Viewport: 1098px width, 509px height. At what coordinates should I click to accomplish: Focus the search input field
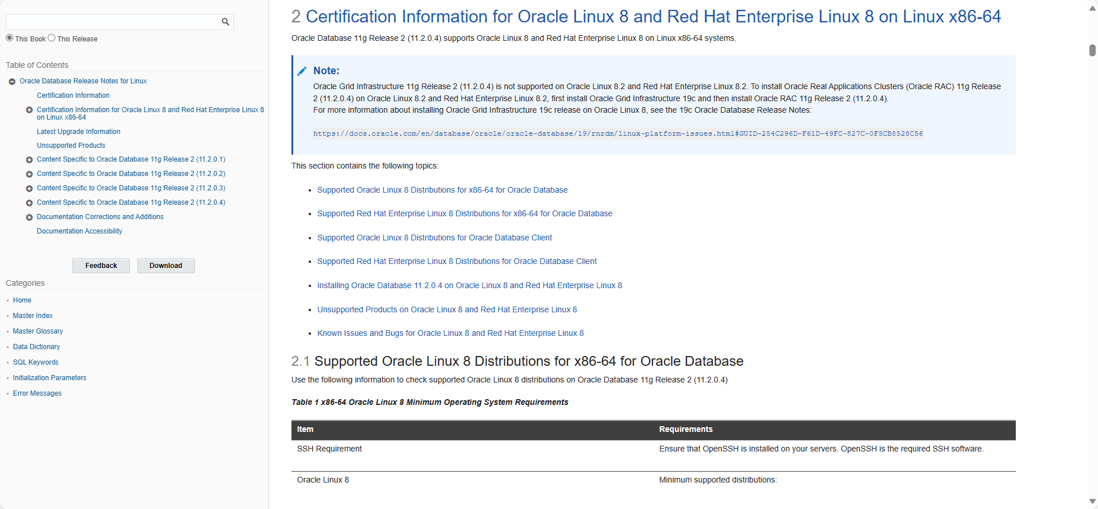tap(112, 22)
